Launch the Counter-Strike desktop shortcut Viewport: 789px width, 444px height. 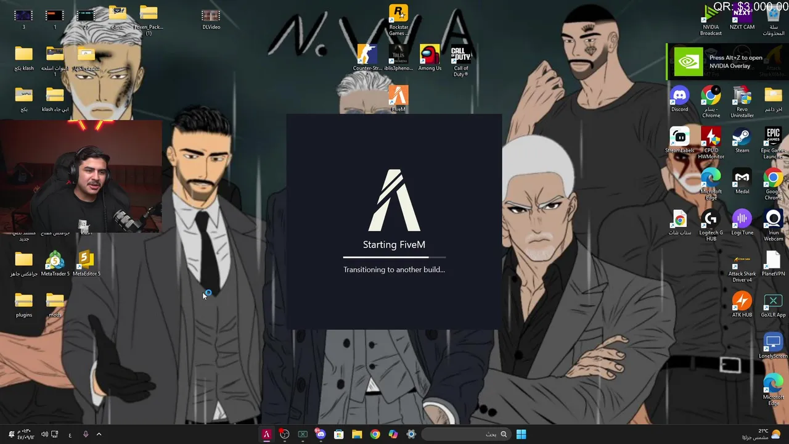click(x=367, y=58)
